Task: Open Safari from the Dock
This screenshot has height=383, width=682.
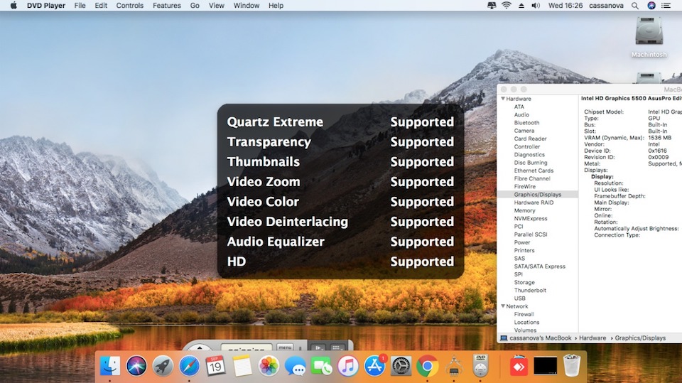Action: click(189, 366)
